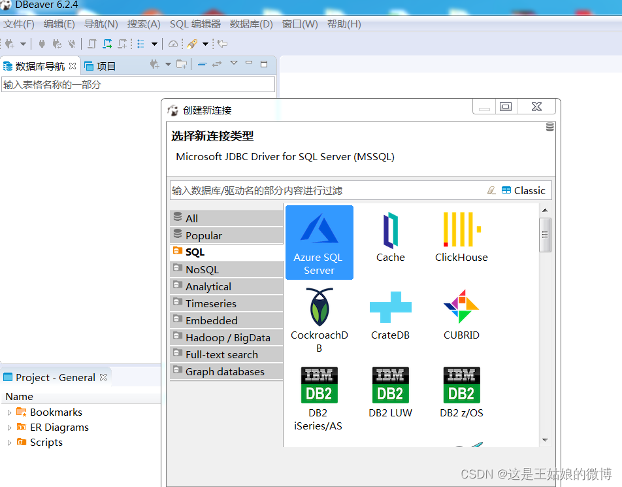
Task: Select the Embedded category
Action: (x=227, y=320)
